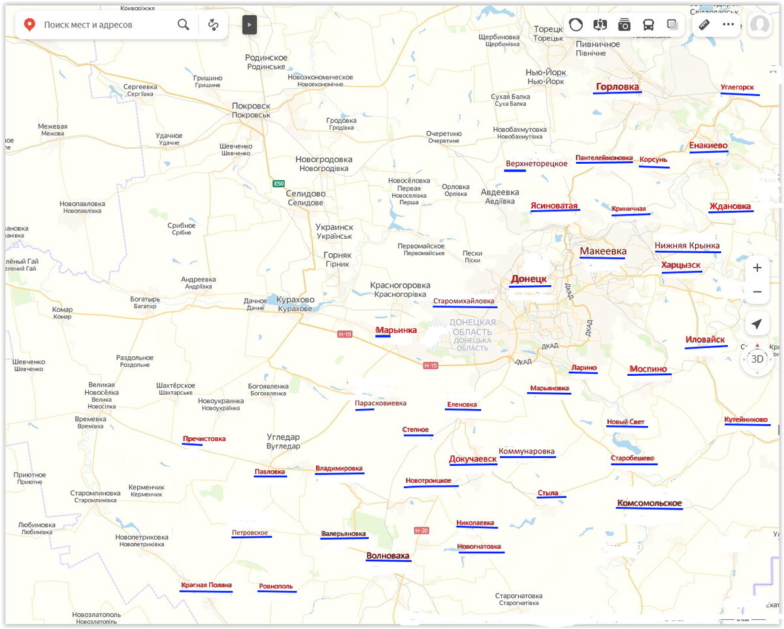Click the Харцызск label
The width and height of the screenshot is (784, 629).
coord(681,265)
